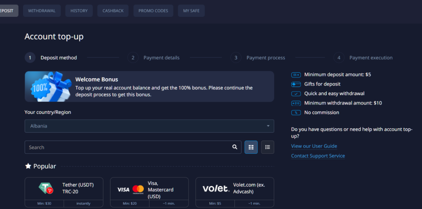
Task: Click the 'Gifts for deposit' text
Action: click(322, 84)
